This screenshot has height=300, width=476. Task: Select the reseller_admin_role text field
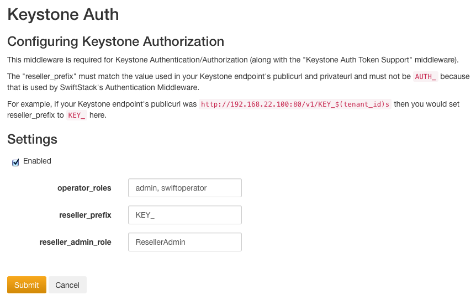(x=185, y=242)
